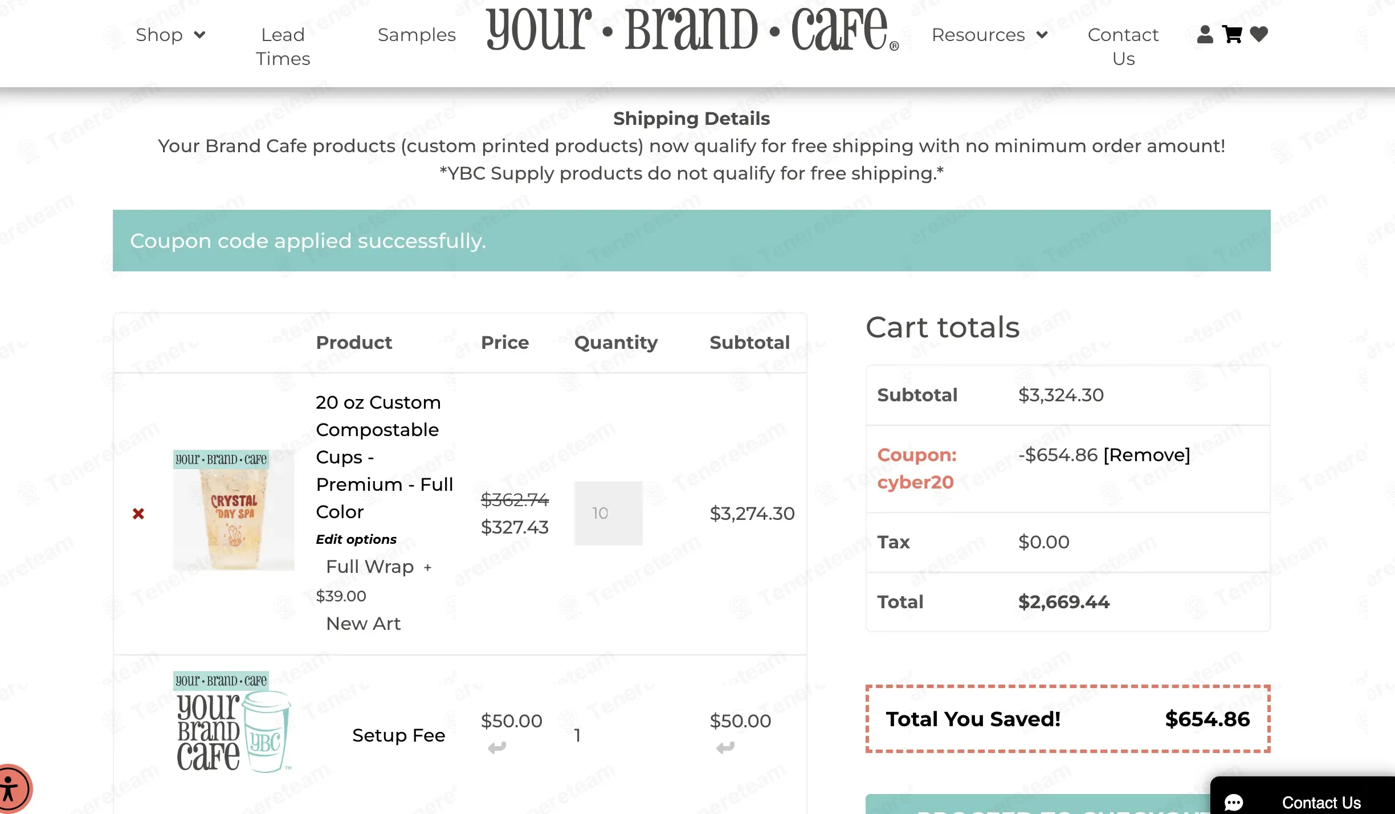Click Edit options for the cups
The image size is (1395, 814).
tap(356, 539)
